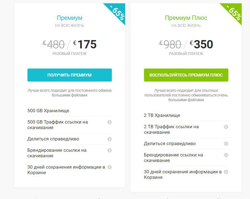Click the '500 GB Хранилище' feature row
250x199 pixels.
[70, 111]
